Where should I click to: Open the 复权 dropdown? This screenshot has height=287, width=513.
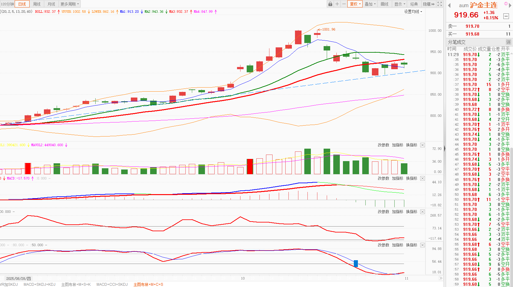click(x=355, y=4)
